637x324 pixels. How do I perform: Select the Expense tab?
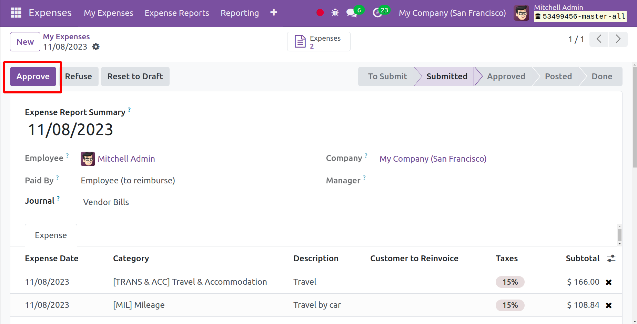51,235
